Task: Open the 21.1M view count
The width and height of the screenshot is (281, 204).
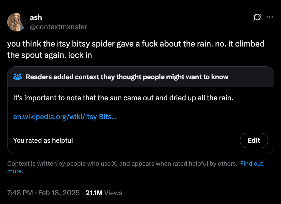Action: pyautogui.click(x=94, y=193)
